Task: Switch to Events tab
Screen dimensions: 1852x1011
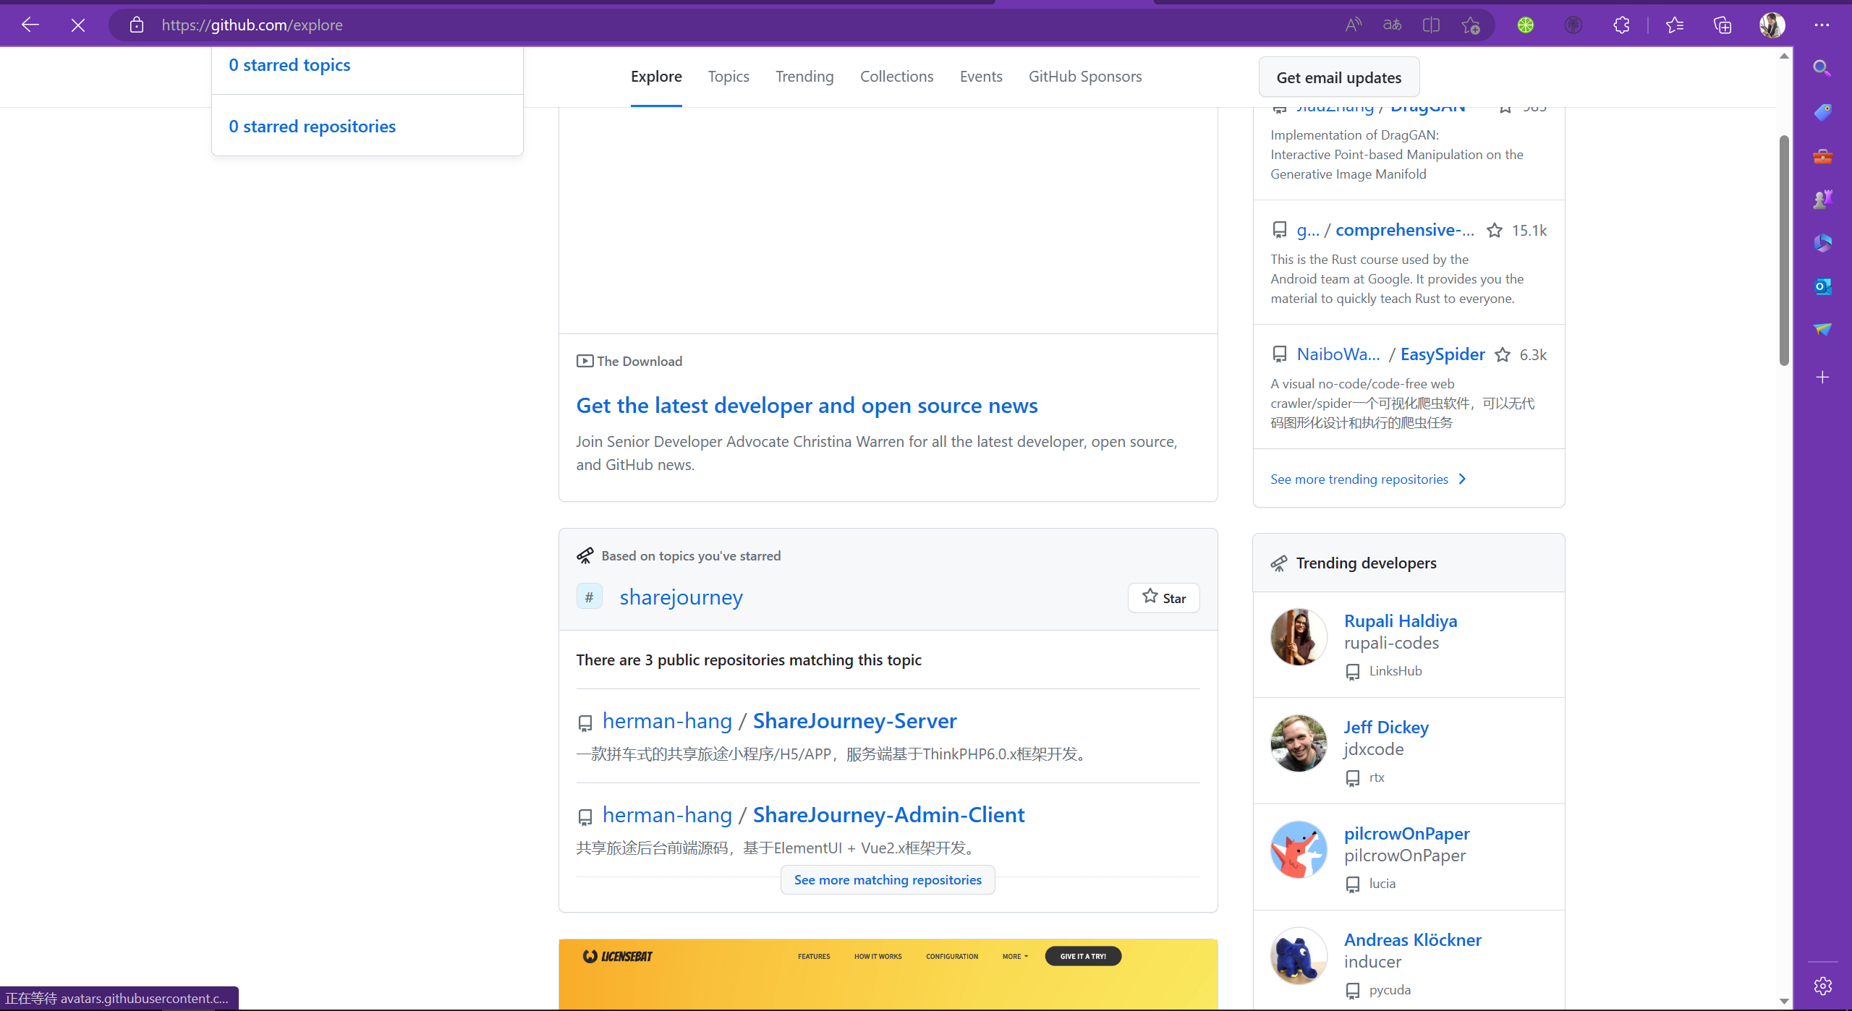Action: [981, 77]
